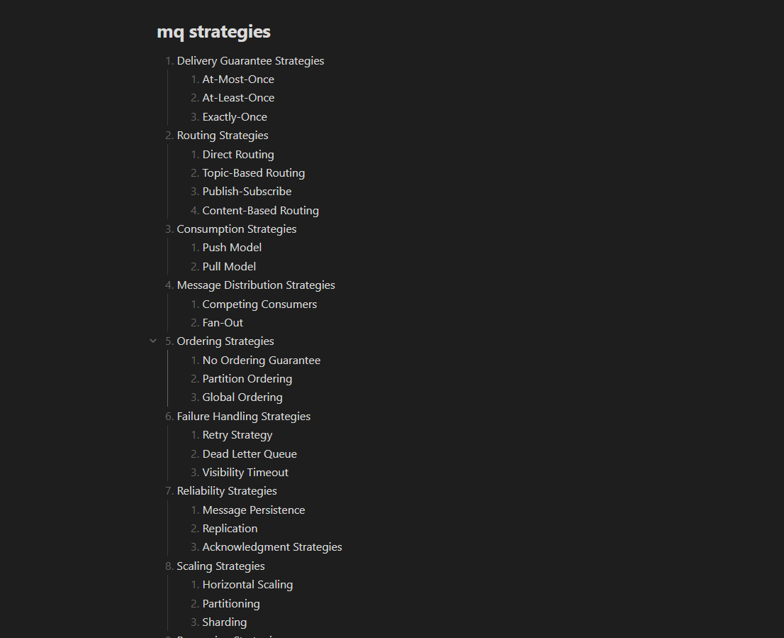Click the At-Most-Once list item
Image resolution: width=784 pixels, height=638 pixels.
pos(238,79)
